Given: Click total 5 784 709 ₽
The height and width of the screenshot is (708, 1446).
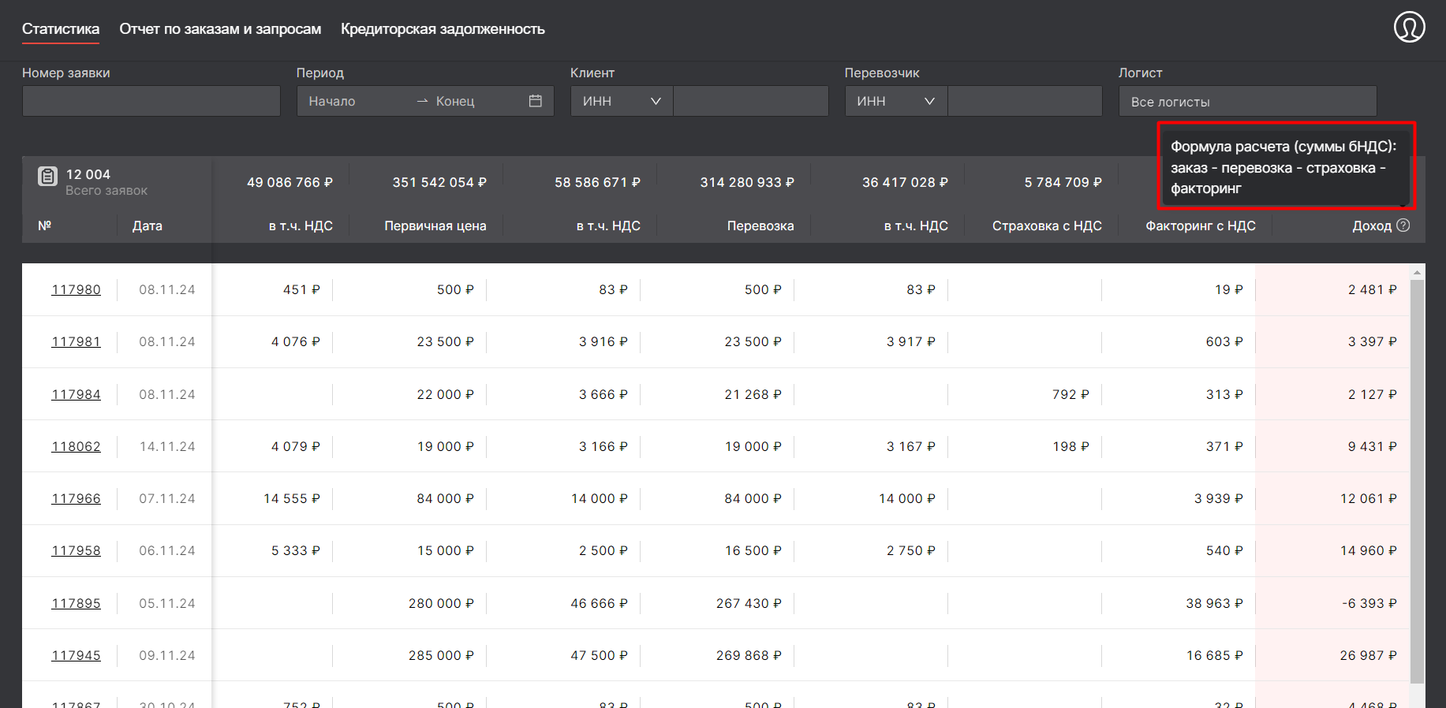Looking at the screenshot, I should (x=1063, y=182).
